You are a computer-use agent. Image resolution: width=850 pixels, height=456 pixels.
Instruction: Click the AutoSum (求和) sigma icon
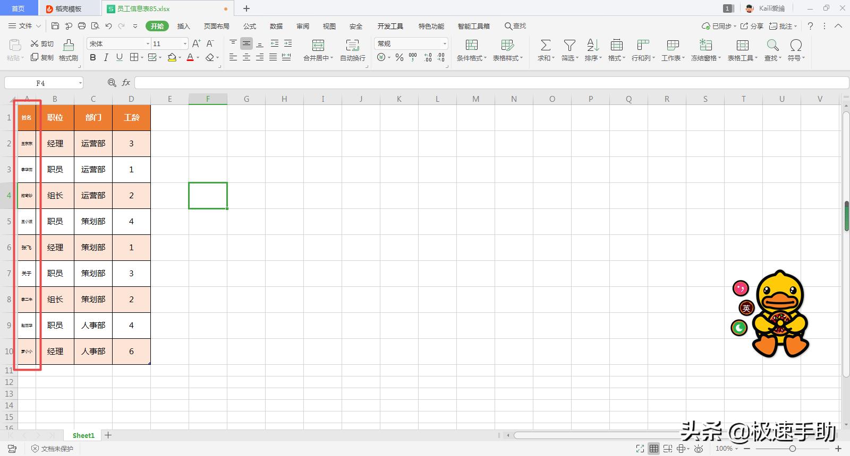(546, 46)
